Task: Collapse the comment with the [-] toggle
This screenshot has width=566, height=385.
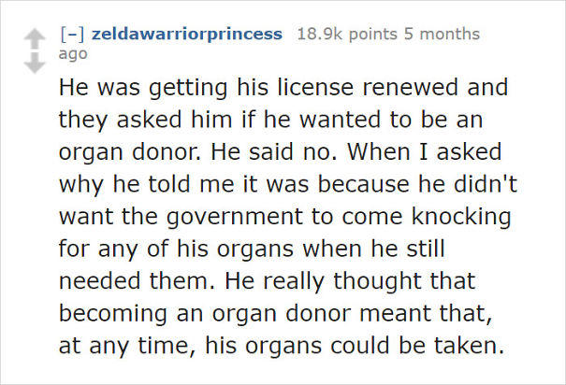Action: [71, 35]
